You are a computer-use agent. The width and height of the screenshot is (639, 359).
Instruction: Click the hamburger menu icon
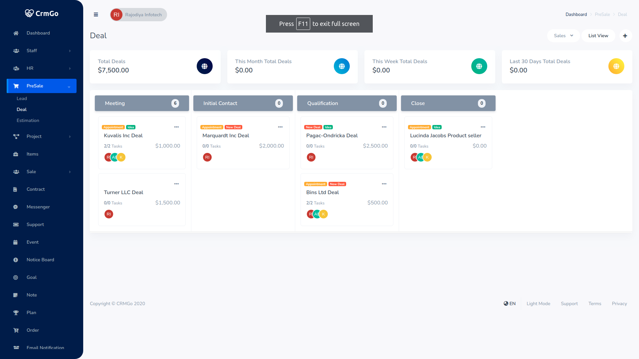click(x=96, y=15)
